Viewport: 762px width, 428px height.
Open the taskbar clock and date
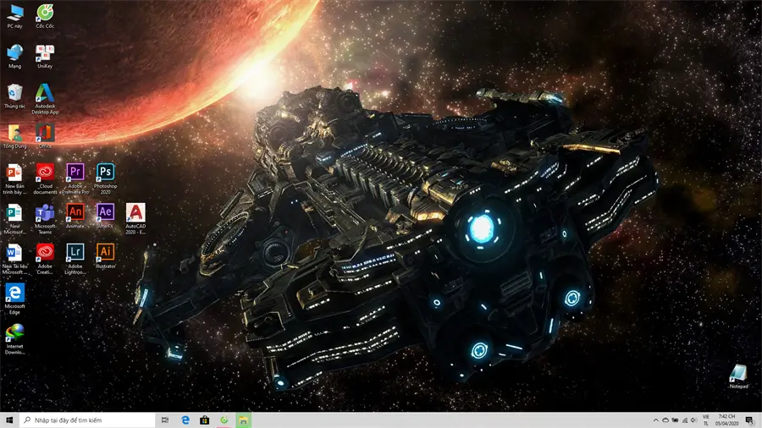pos(726,420)
